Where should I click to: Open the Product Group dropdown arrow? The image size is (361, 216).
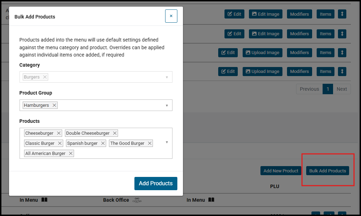(x=167, y=105)
